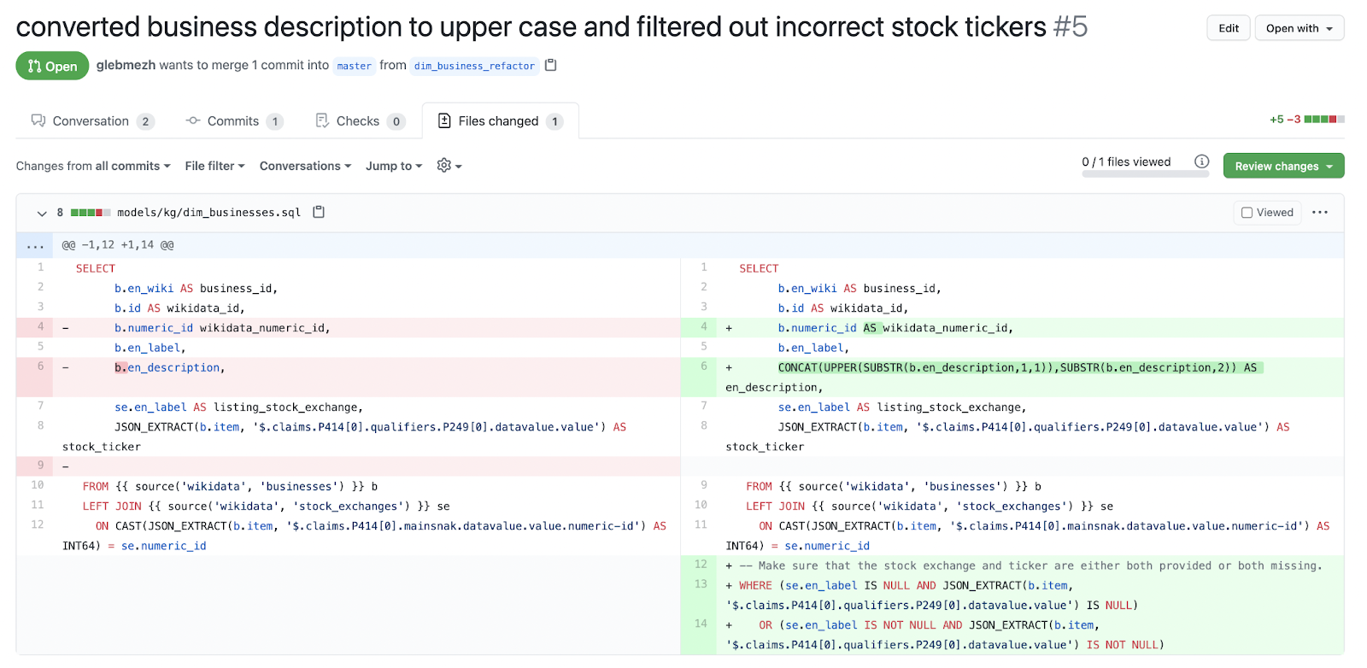The image size is (1367, 668).
Task: Switch to the Conversation tab
Action: (91, 121)
